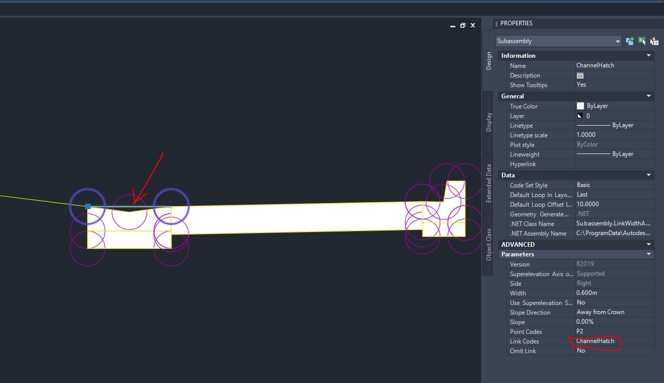Select the blue grip on the subassembly
Image resolution: width=664 pixels, height=383 pixels.
pyautogui.click(x=88, y=206)
